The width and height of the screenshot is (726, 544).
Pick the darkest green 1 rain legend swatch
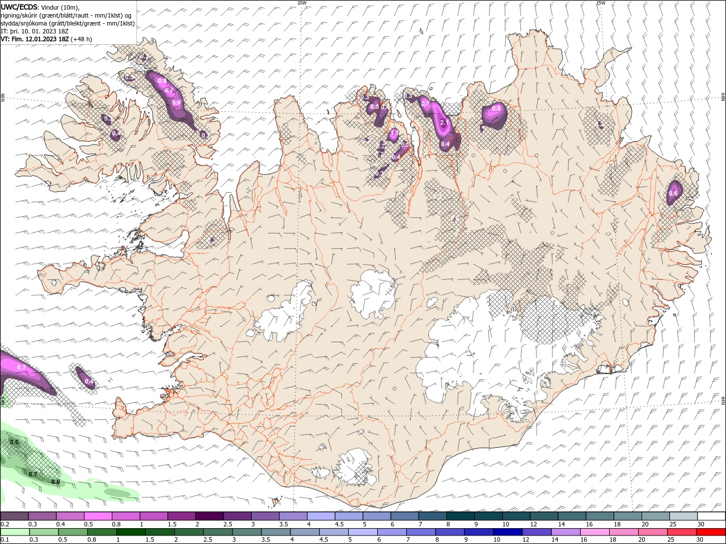[131, 532]
